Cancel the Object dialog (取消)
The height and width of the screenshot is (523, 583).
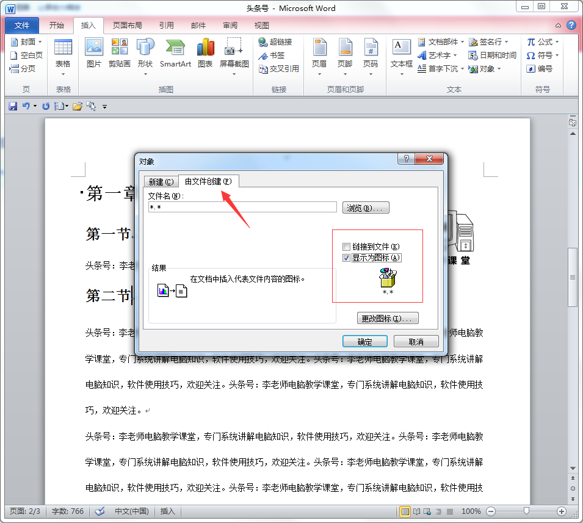point(416,341)
